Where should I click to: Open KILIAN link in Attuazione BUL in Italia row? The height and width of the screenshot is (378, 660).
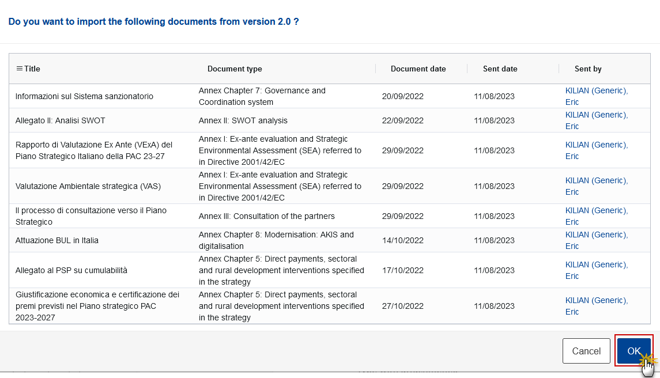tap(597, 240)
